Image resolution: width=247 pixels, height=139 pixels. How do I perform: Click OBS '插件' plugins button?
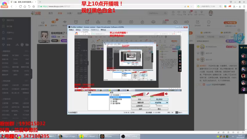point(140,109)
